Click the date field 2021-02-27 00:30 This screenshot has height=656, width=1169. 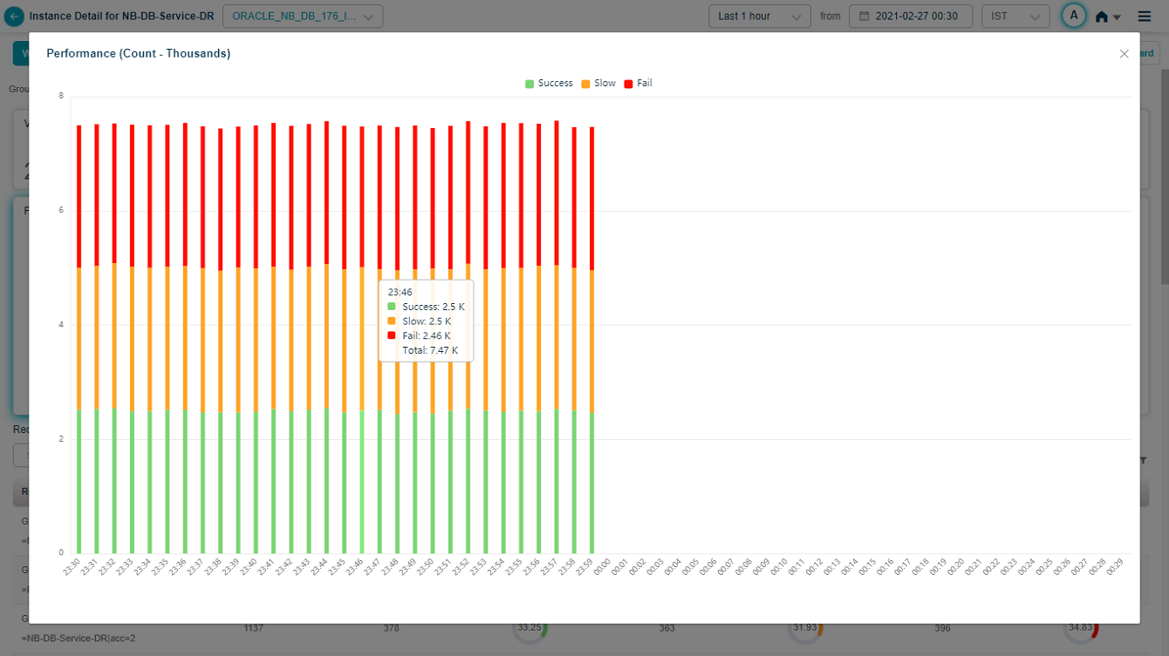[916, 17]
